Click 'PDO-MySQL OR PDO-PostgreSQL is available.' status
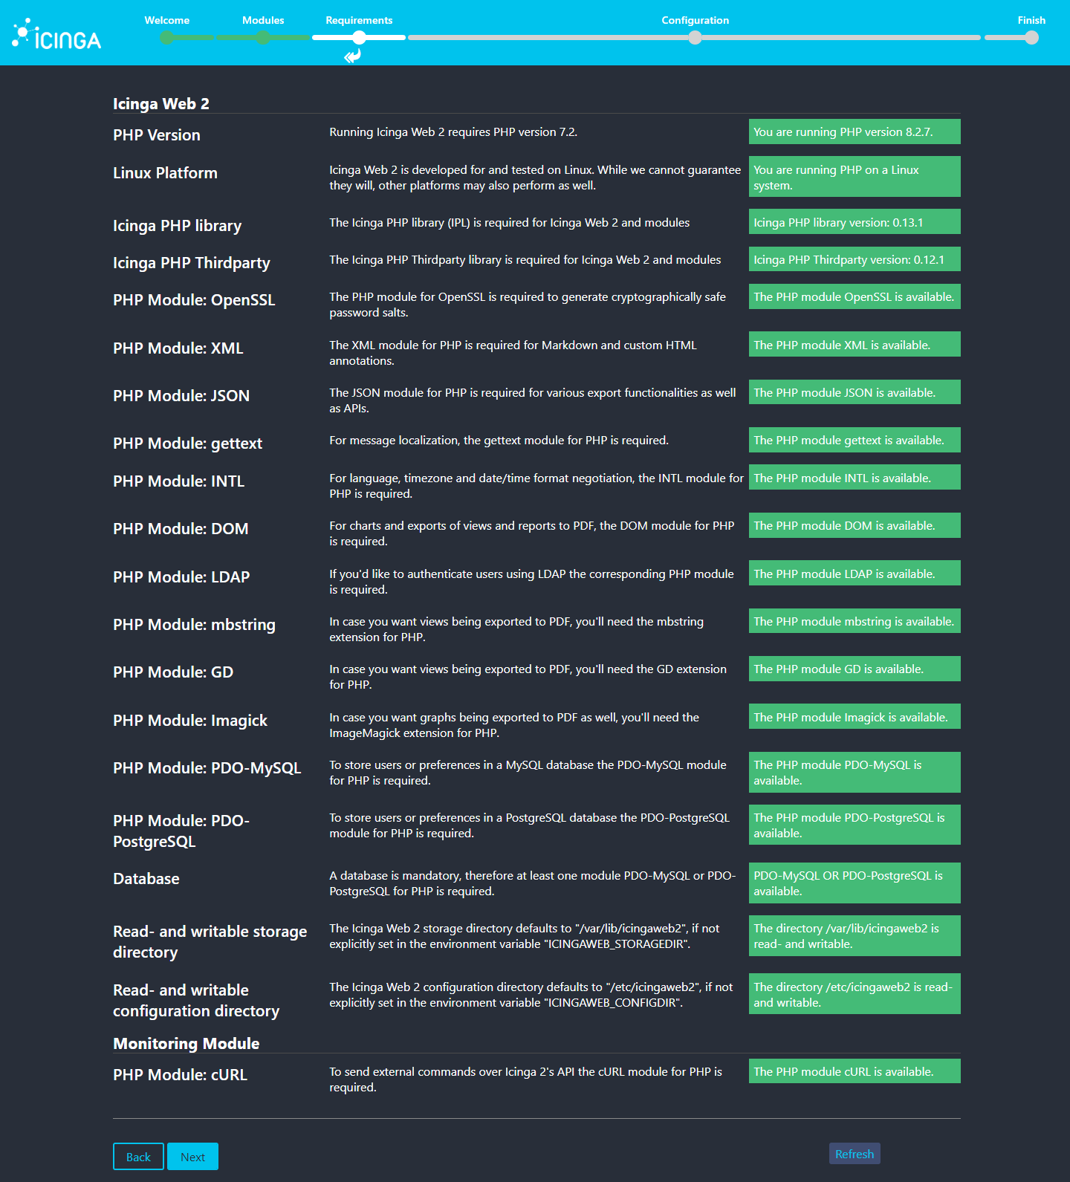The height and width of the screenshot is (1182, 1070). pos(855,883)
